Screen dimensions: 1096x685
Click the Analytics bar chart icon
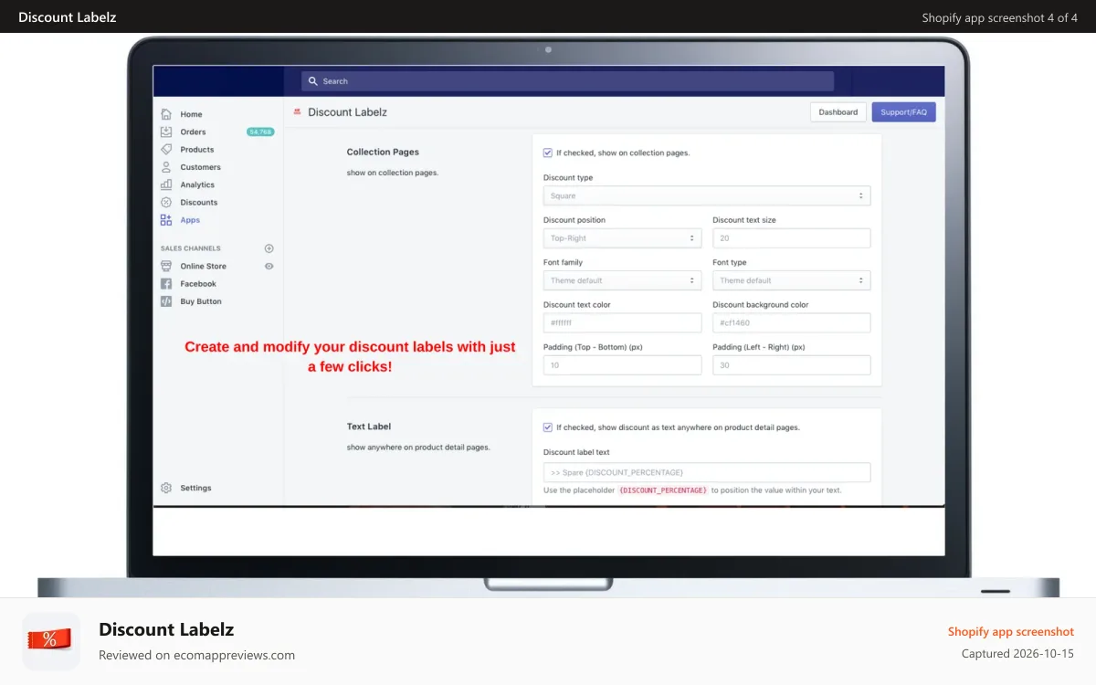166,184
